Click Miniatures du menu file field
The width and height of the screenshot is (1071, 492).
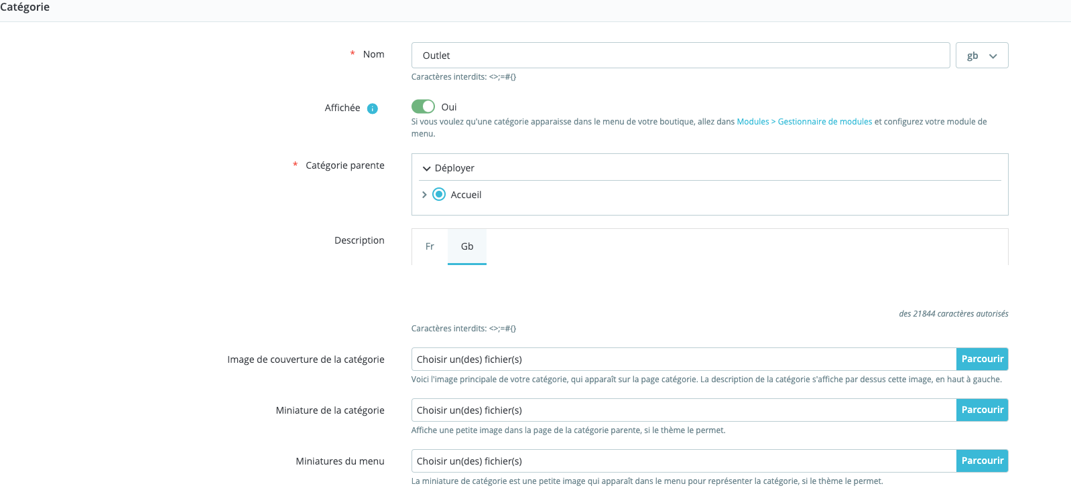[684, 461]
